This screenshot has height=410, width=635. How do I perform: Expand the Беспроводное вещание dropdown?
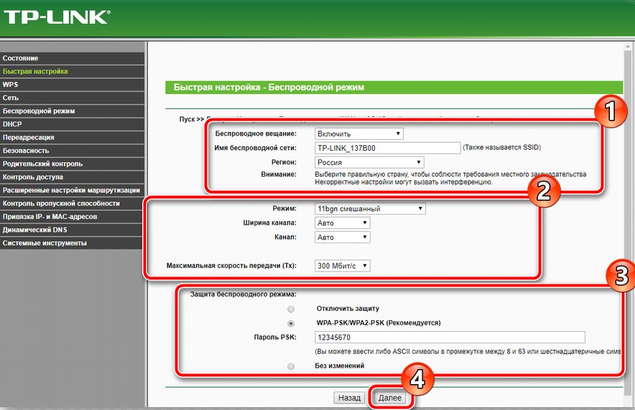[x=359, y=134]
